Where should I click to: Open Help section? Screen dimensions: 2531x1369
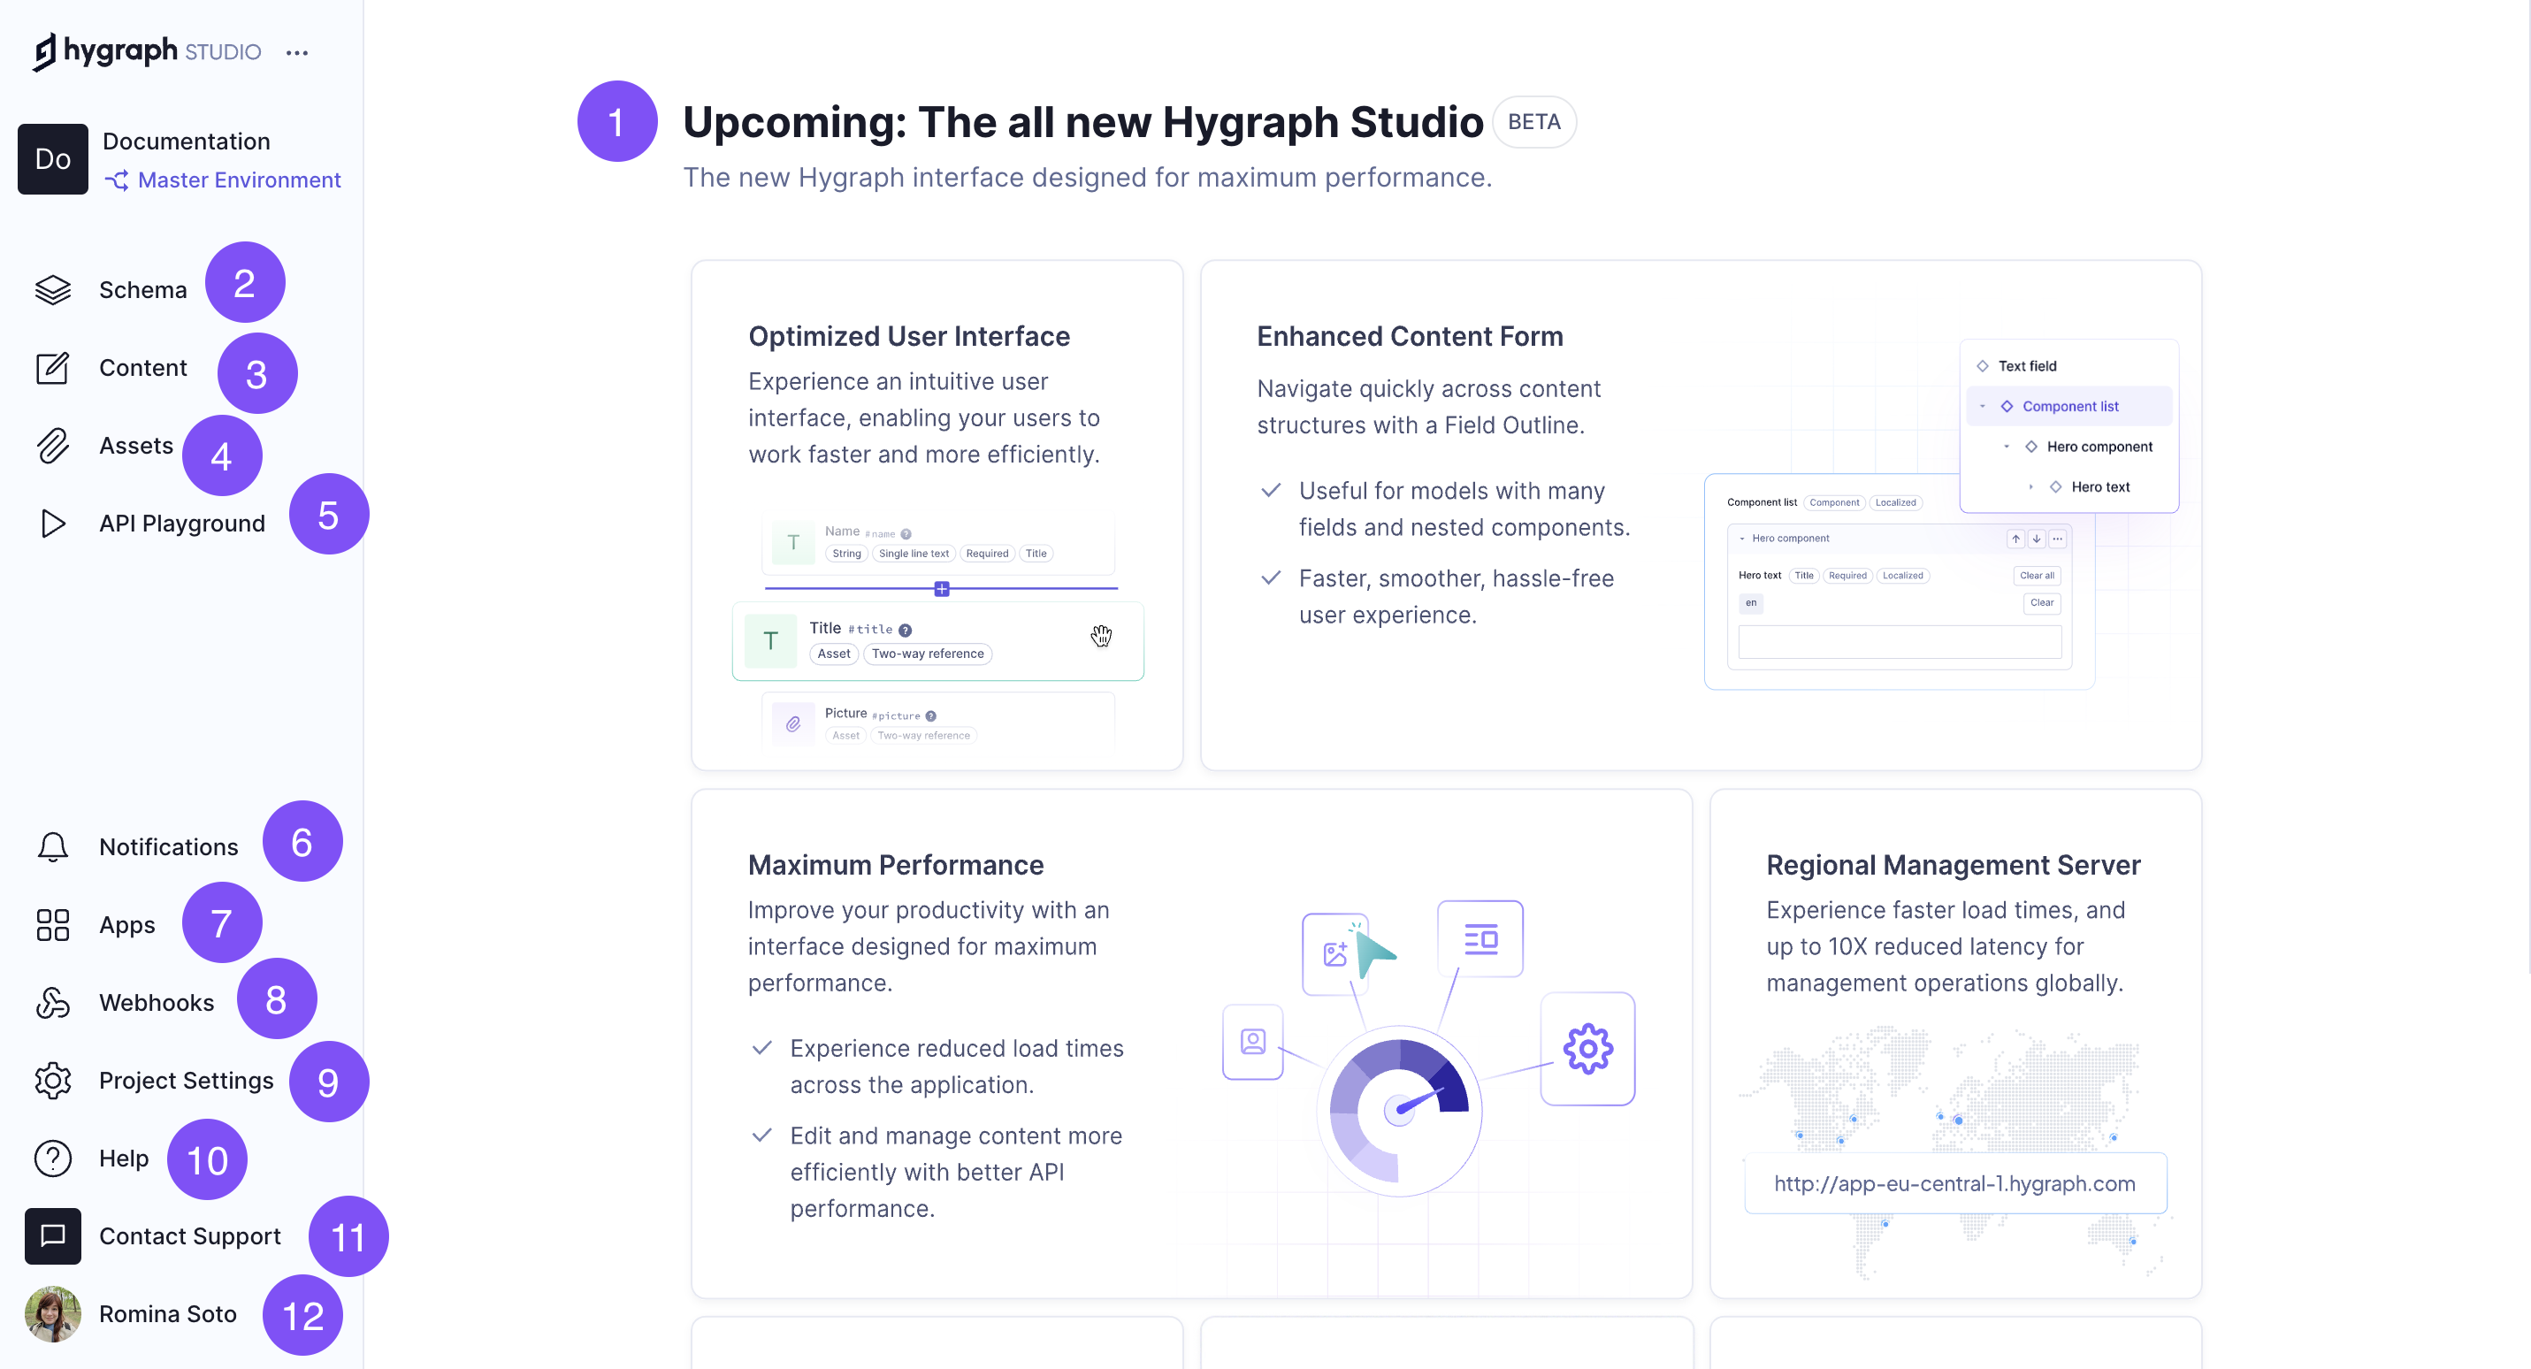point(125,1157)
